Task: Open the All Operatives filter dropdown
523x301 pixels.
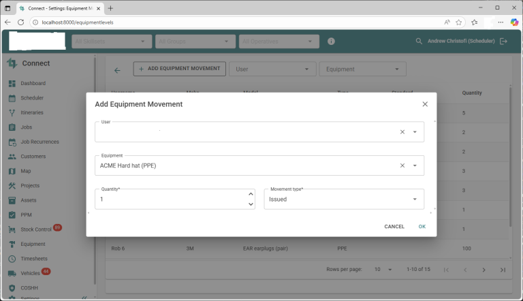Action: point(279,42)
